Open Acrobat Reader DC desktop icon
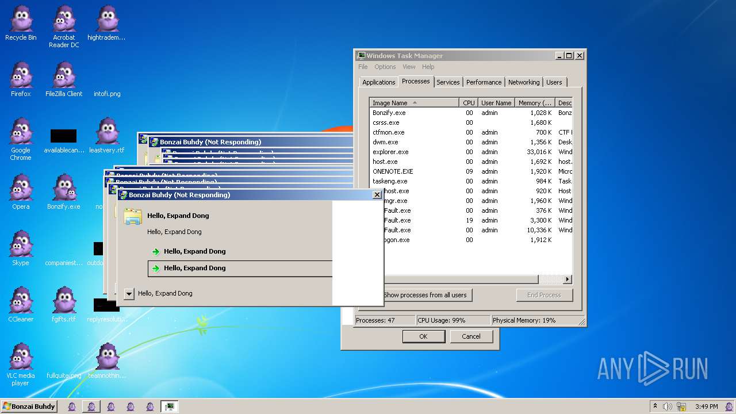This screenshot has width=736, height=414. point(64,27)
